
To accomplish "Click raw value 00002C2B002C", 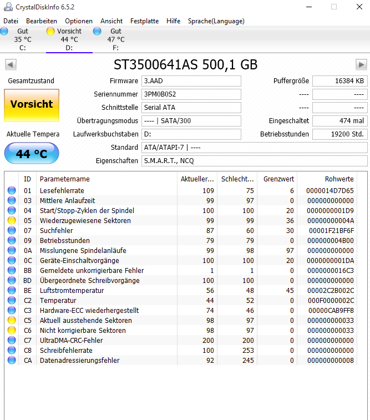I will pyautogui.click(x=331, y=290).
